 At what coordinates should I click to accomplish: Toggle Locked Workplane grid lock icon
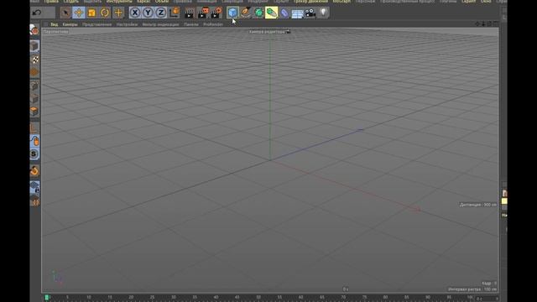(x=34, y=187)
